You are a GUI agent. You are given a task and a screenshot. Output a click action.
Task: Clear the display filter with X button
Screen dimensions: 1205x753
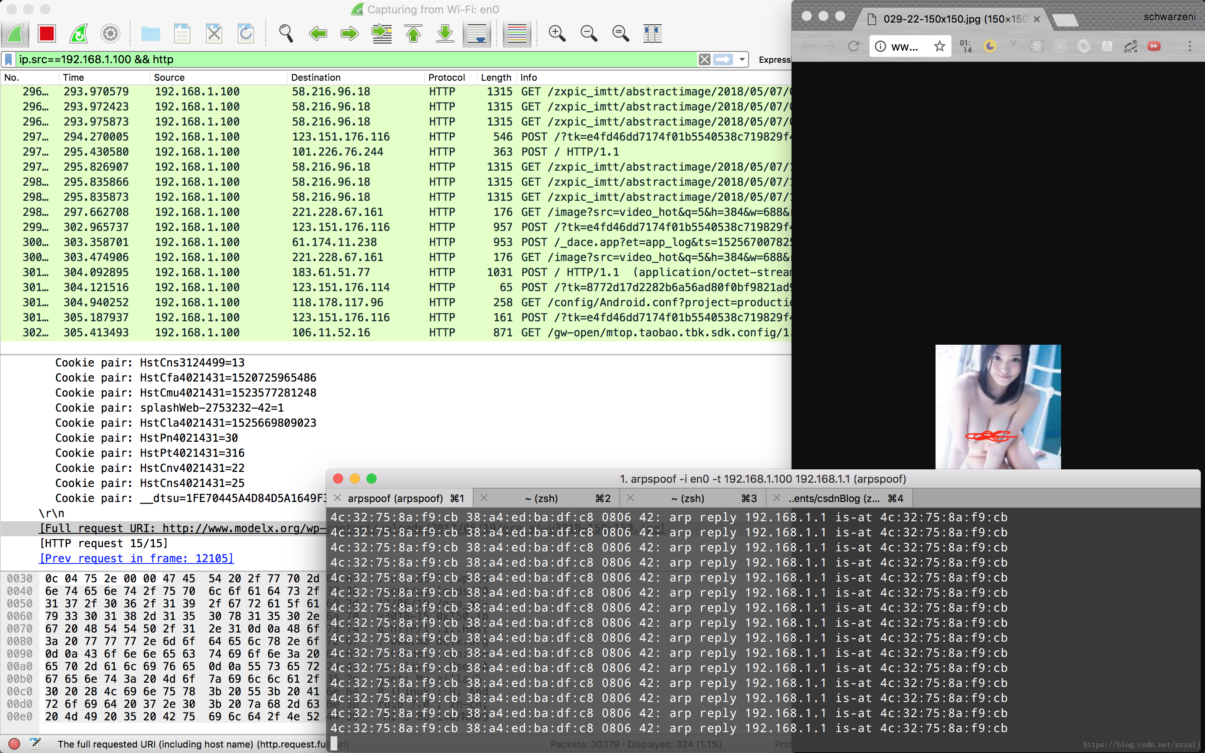click(704, 60)
